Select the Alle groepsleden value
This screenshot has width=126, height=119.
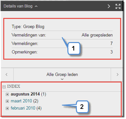point(97,35)
